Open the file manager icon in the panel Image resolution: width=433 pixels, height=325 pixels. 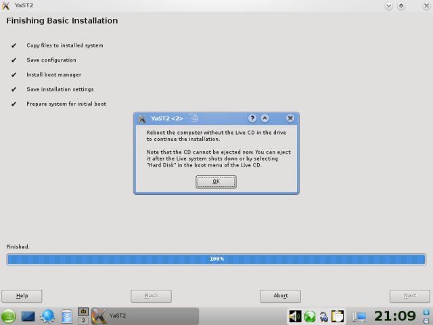tap(66, 316)
